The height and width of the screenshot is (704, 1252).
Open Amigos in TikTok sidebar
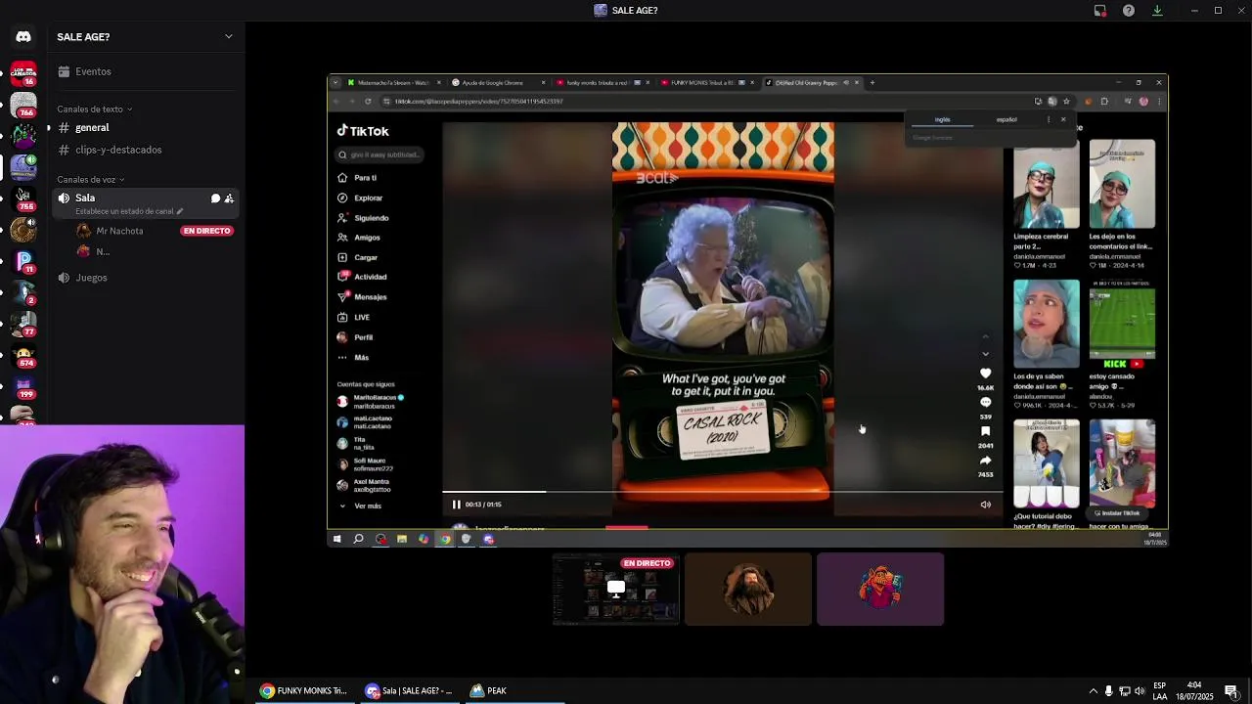click(359, 238)
